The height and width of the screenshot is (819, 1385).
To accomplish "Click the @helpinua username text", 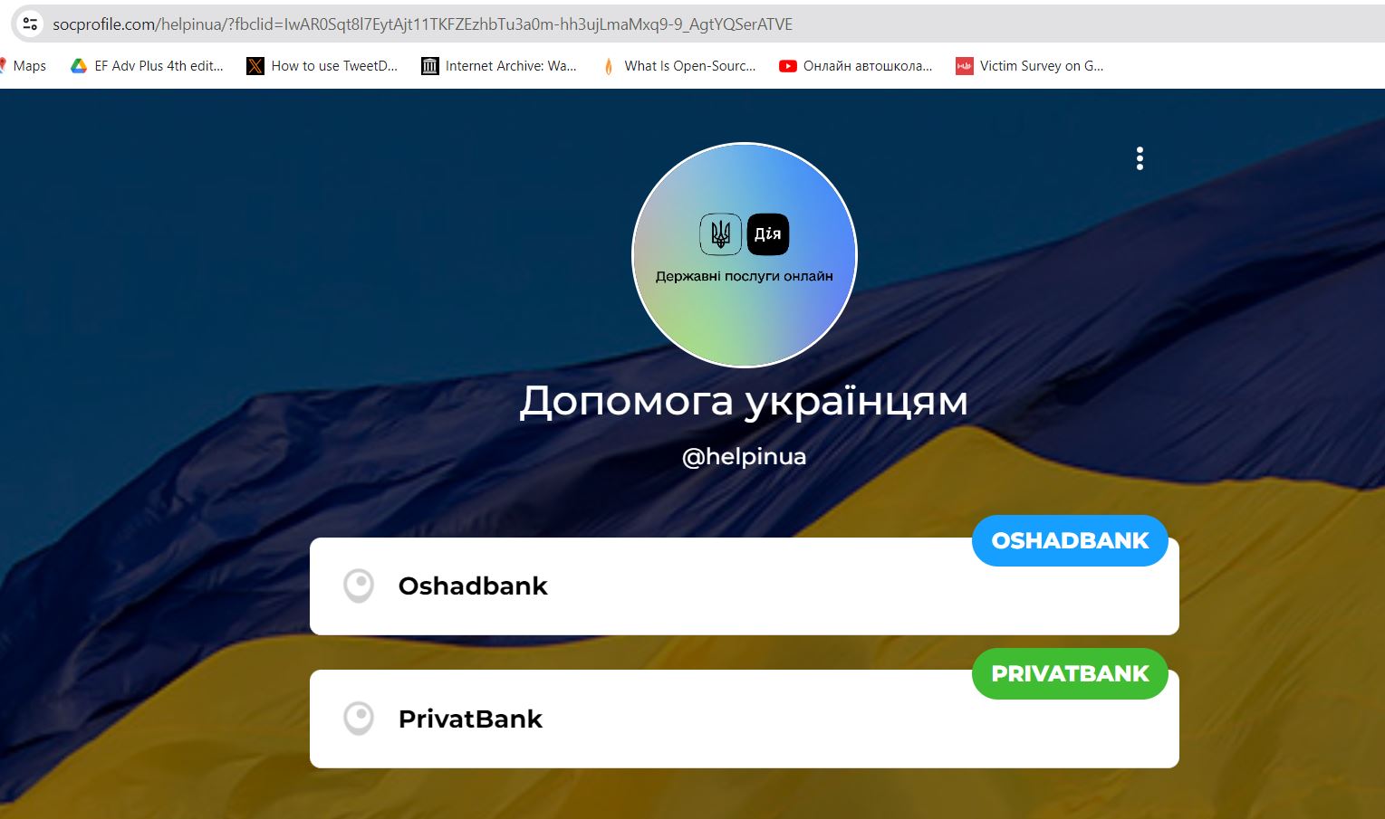I will (745, 456).
